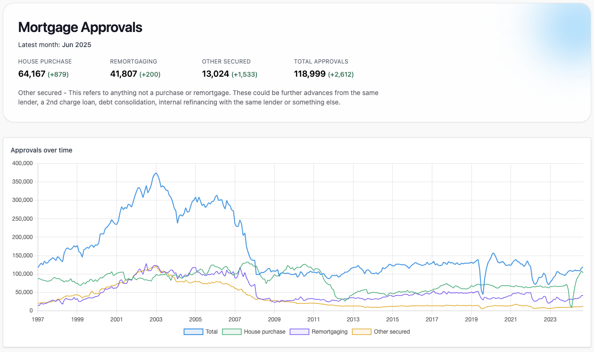The width and height of the screenshot is (594, 352).
Task: Click the Mortgage Approvals heading
Action: 80,27
